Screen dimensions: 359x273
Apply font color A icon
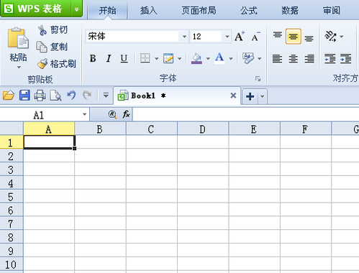coord(219,58)
